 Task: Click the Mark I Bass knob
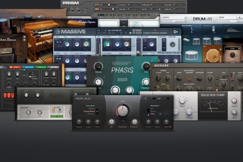(x=26, y=95)
